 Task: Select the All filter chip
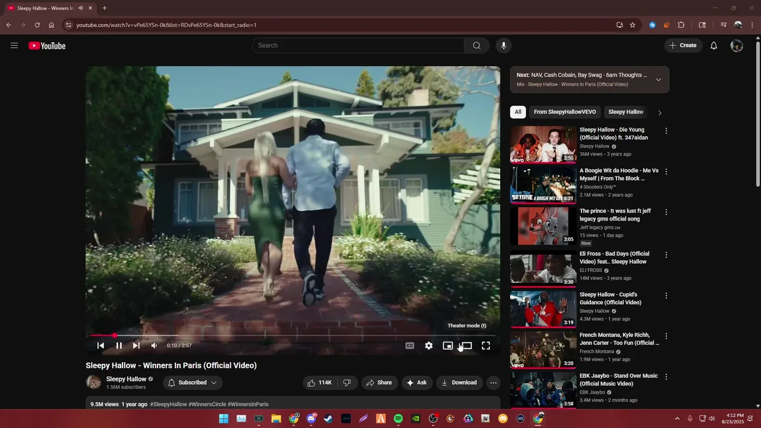pyautogui.click(x=518, y=112)
